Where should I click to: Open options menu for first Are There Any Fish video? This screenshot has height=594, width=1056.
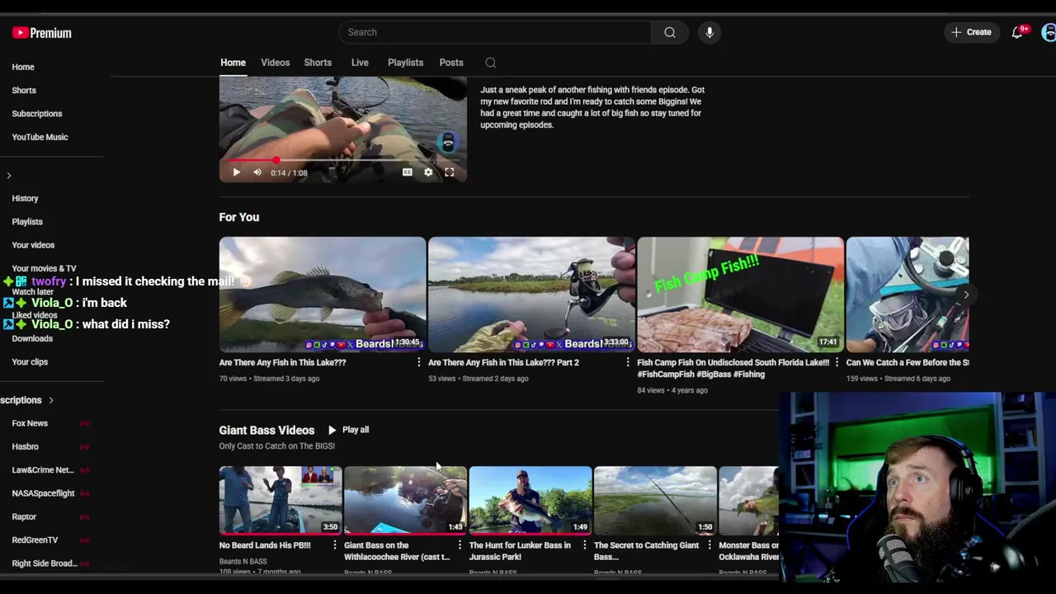coord(419,362)
